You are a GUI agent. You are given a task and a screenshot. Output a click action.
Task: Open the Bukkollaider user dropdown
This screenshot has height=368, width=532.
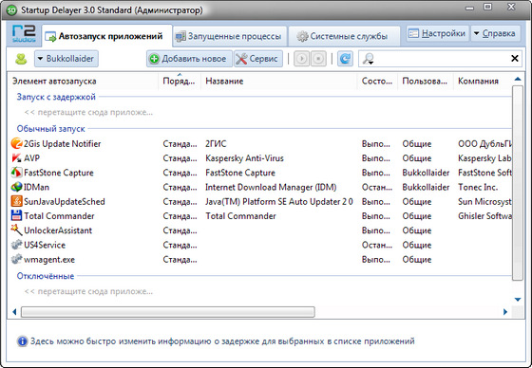(x=66, y=59)
